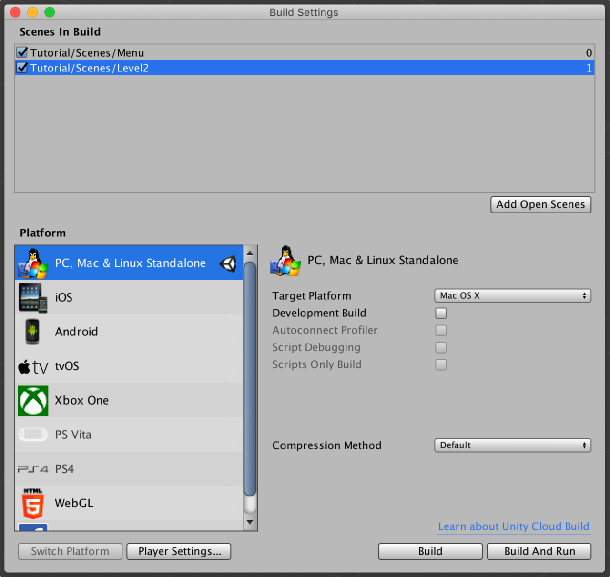The width and height of the screenshot is (610, 577).
Task: Click the platform list scrollbar thumb
Action: [x=250, y=379]
